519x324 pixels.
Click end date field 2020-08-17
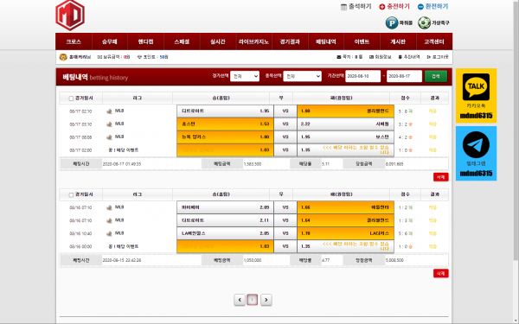(404, 76)
